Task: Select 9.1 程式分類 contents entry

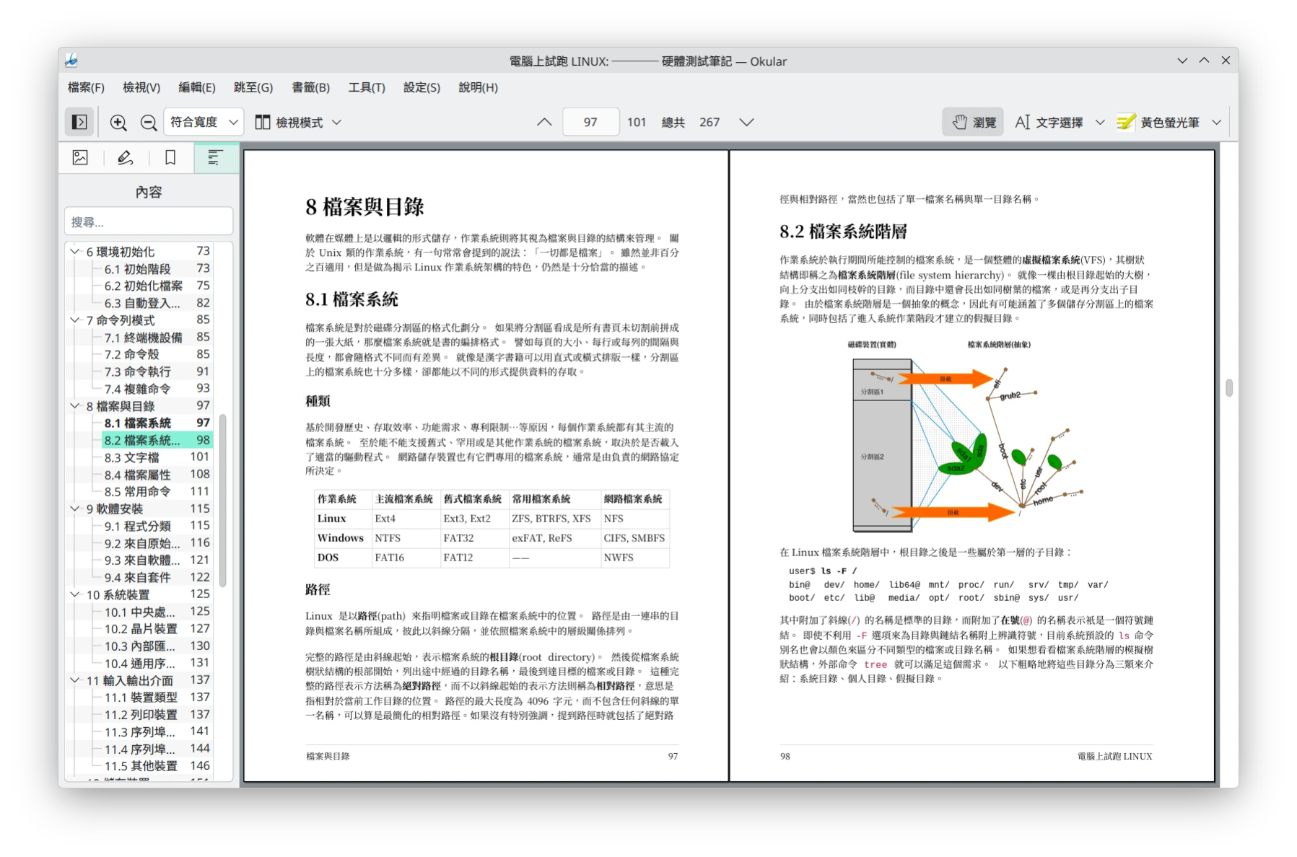Action: (x=137, y=526)
